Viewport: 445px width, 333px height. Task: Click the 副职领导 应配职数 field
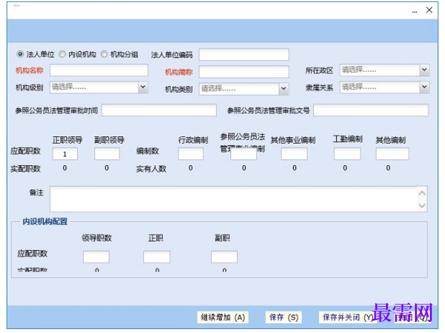[107, 153]
